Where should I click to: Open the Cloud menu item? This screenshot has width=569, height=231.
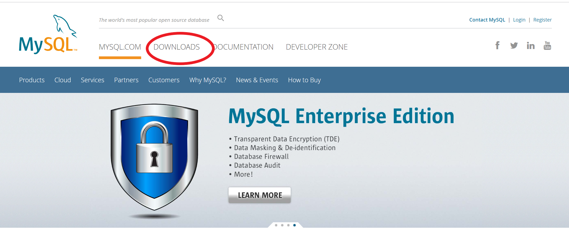point(63,80)
